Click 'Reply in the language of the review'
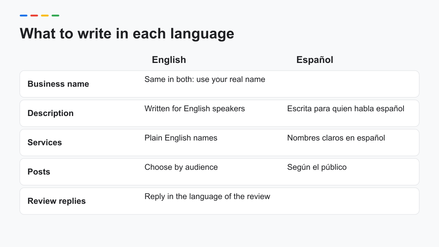Image resolution: width=439 pixels, height=247 pixels. tap(207, 197)
